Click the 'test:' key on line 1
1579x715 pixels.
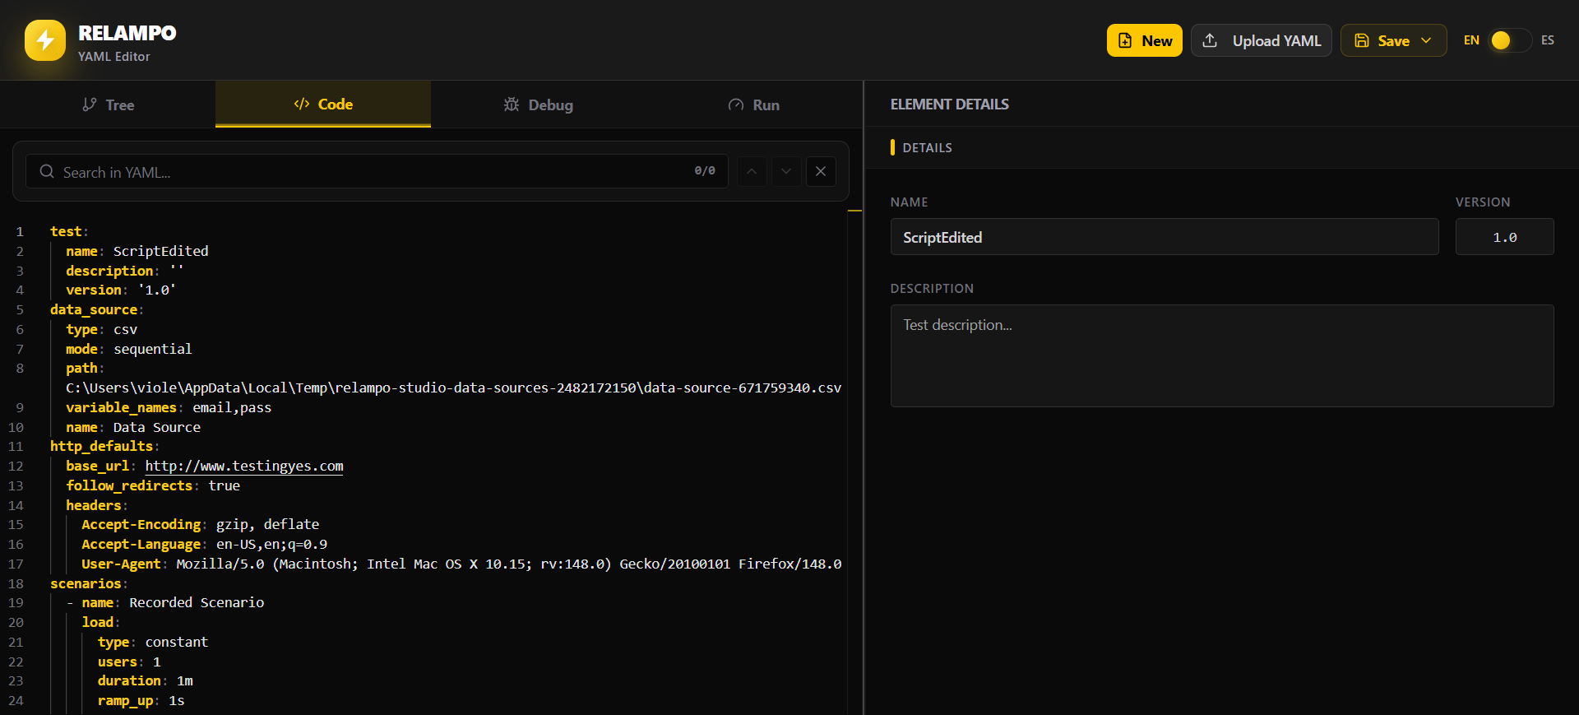click(x=69, y=231)
